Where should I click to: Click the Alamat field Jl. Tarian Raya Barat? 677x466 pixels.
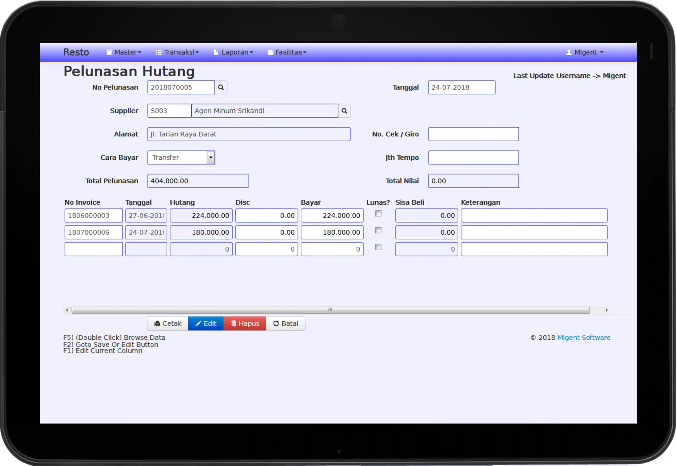coord(249,134)
